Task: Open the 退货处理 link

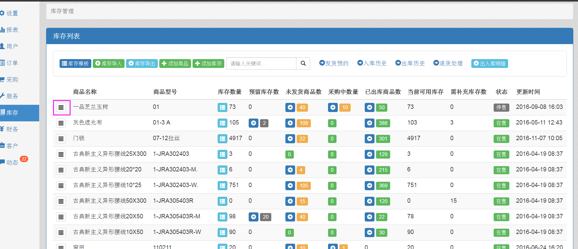Action: point(448,63)
